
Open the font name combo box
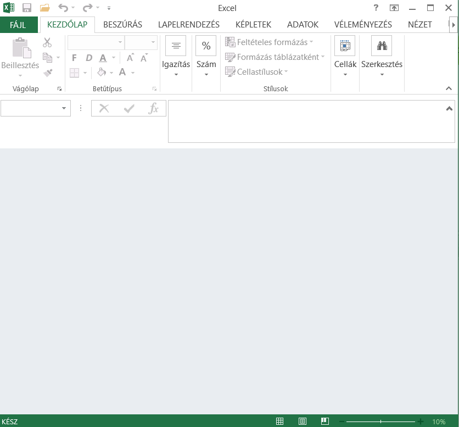(96, 42)
